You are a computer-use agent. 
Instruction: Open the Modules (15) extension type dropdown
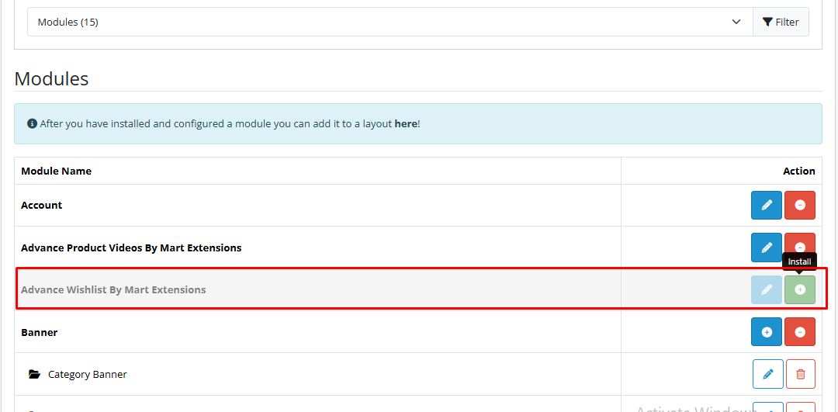pos(390,22)
